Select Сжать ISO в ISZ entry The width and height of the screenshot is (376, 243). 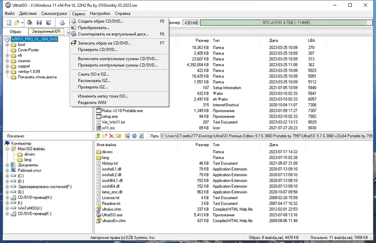click(x=120, y=74)
